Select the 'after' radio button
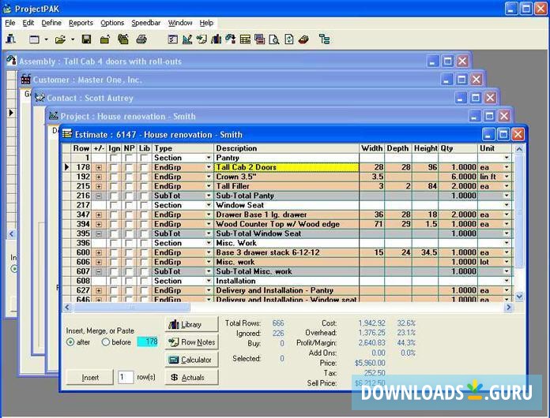The width and height of the screenshot is (550, 418). click(x=71, y=341)
